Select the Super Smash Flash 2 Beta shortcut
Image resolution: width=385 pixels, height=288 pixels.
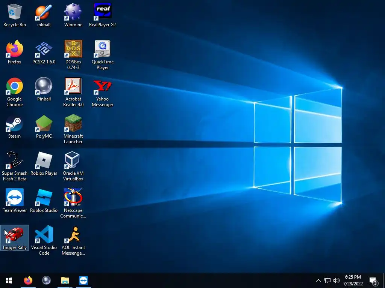click(x=15, y=166)
